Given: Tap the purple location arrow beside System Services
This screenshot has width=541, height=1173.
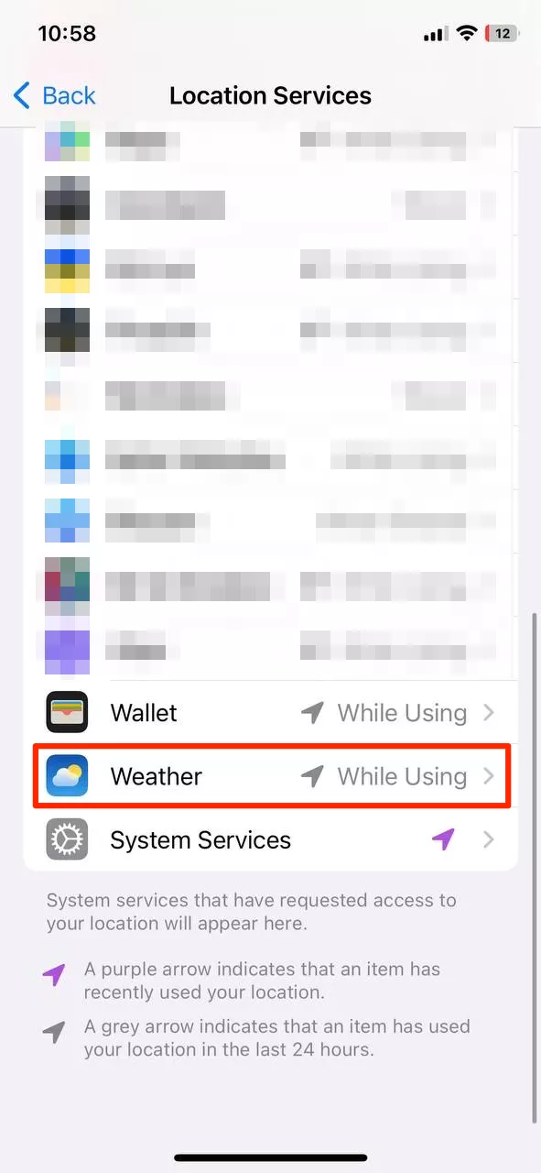Looking at the screenshot, I should pos(444,839).
